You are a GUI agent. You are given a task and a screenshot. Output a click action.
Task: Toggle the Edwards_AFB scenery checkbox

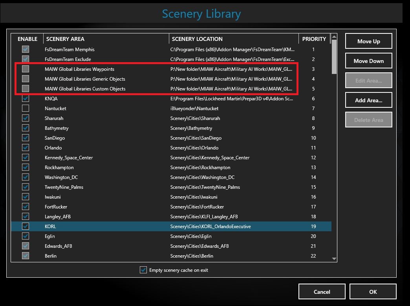(x=26, y=246)
